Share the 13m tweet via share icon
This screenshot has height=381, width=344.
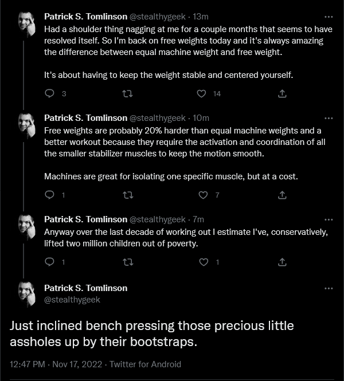pos(282,93)
